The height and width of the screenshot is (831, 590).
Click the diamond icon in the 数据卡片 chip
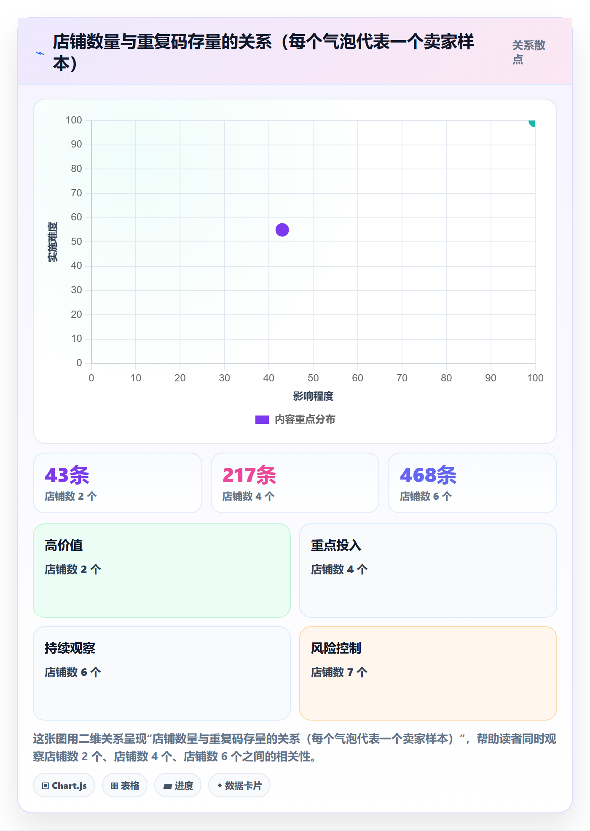(x=220, y=785)
